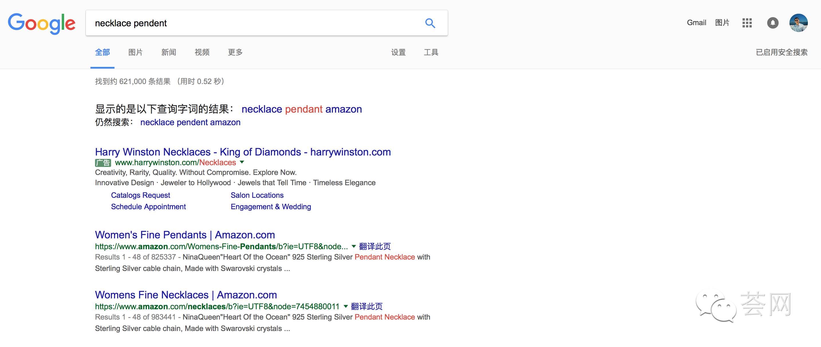Open the notifications bell icon

point(773,23)
